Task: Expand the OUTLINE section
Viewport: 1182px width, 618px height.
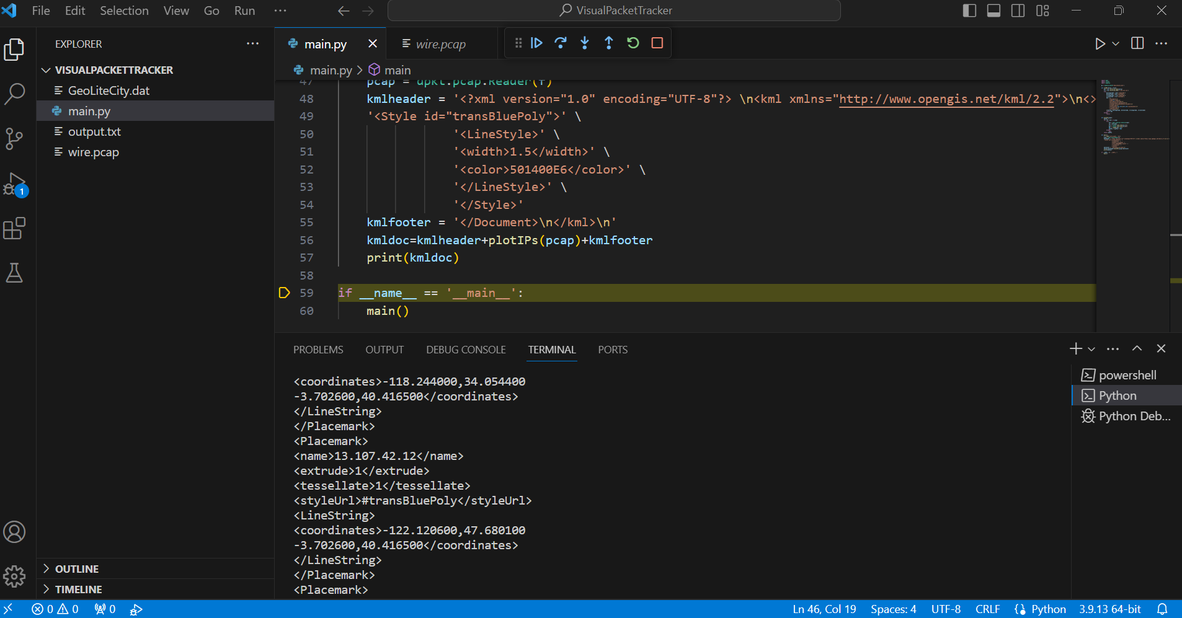Action: pyautogui.click(x=155, y=568)
